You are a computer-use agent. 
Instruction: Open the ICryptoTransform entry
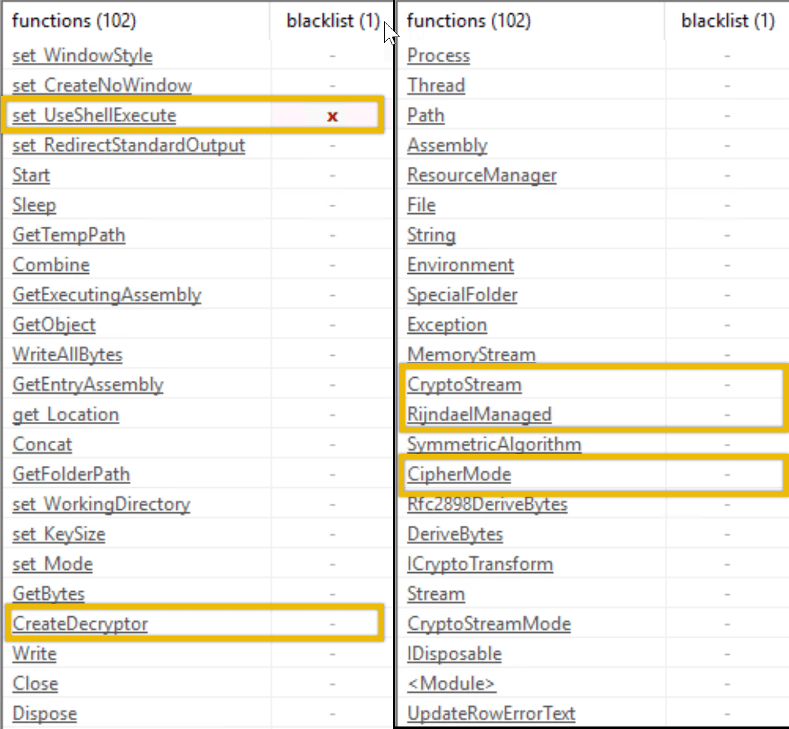tap(480, 564)
